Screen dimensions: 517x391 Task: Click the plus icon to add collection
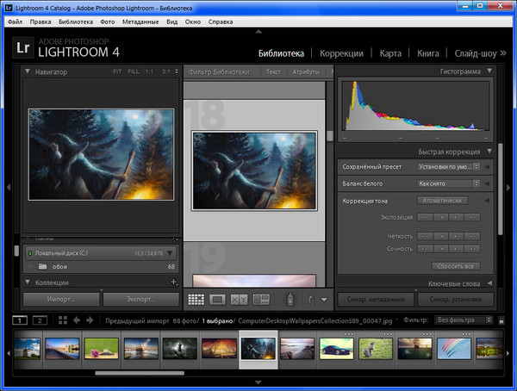(x=173, y=282)
